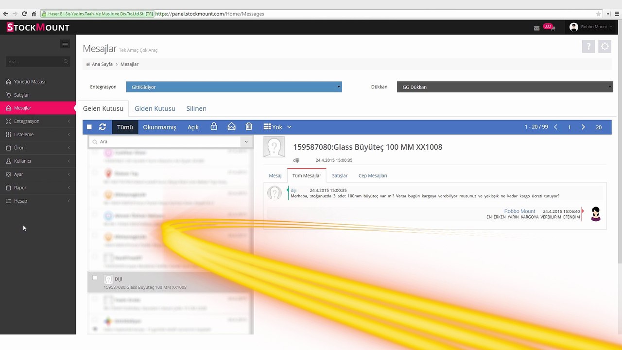
Task: Open Satışlar in sidebar
Action: coord(38,95)
